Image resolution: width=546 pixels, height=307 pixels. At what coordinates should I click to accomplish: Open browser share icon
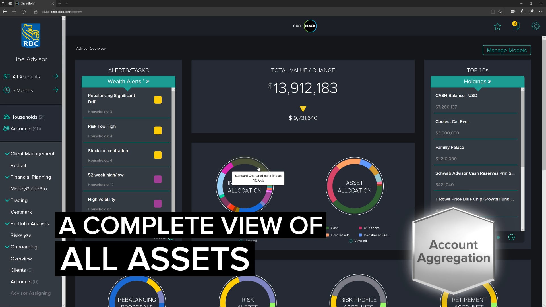coord(531,12)
